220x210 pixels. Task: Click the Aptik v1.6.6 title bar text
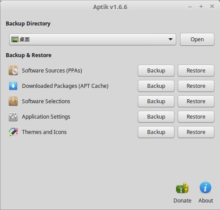110,7
